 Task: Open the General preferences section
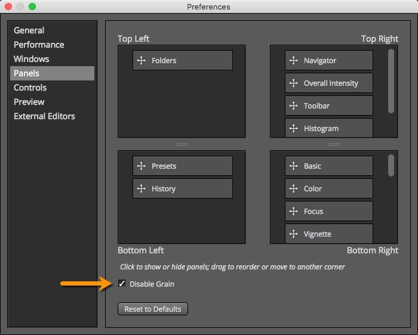pos(29,30)
